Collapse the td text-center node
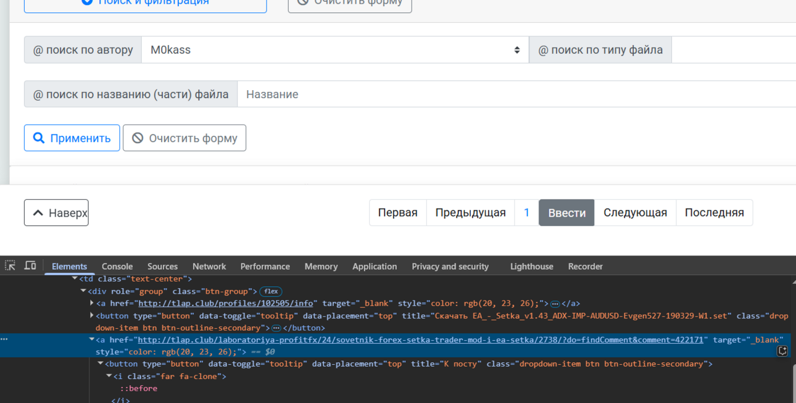 [x=75, y=279]
